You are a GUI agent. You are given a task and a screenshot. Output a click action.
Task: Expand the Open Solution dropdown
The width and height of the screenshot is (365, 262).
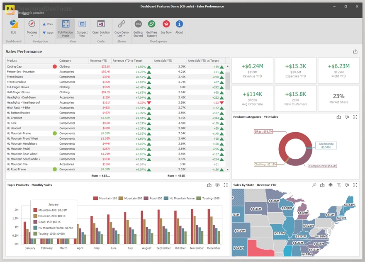[x=101, y=28]
